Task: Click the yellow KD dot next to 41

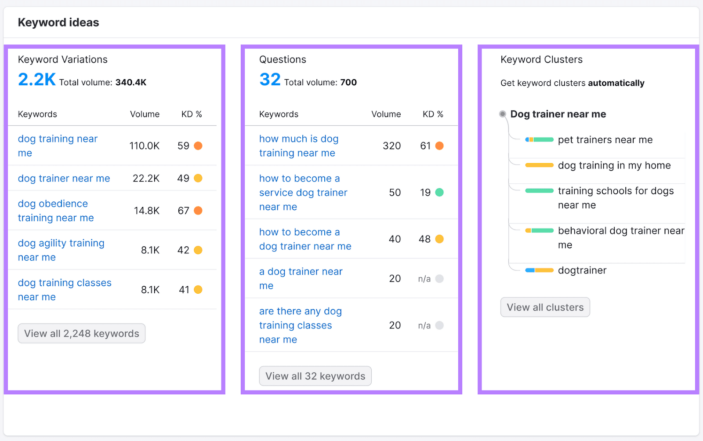Action: coord(198,290)
